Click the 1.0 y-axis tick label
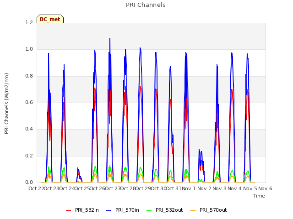The image size is (293, 219). 29,49
